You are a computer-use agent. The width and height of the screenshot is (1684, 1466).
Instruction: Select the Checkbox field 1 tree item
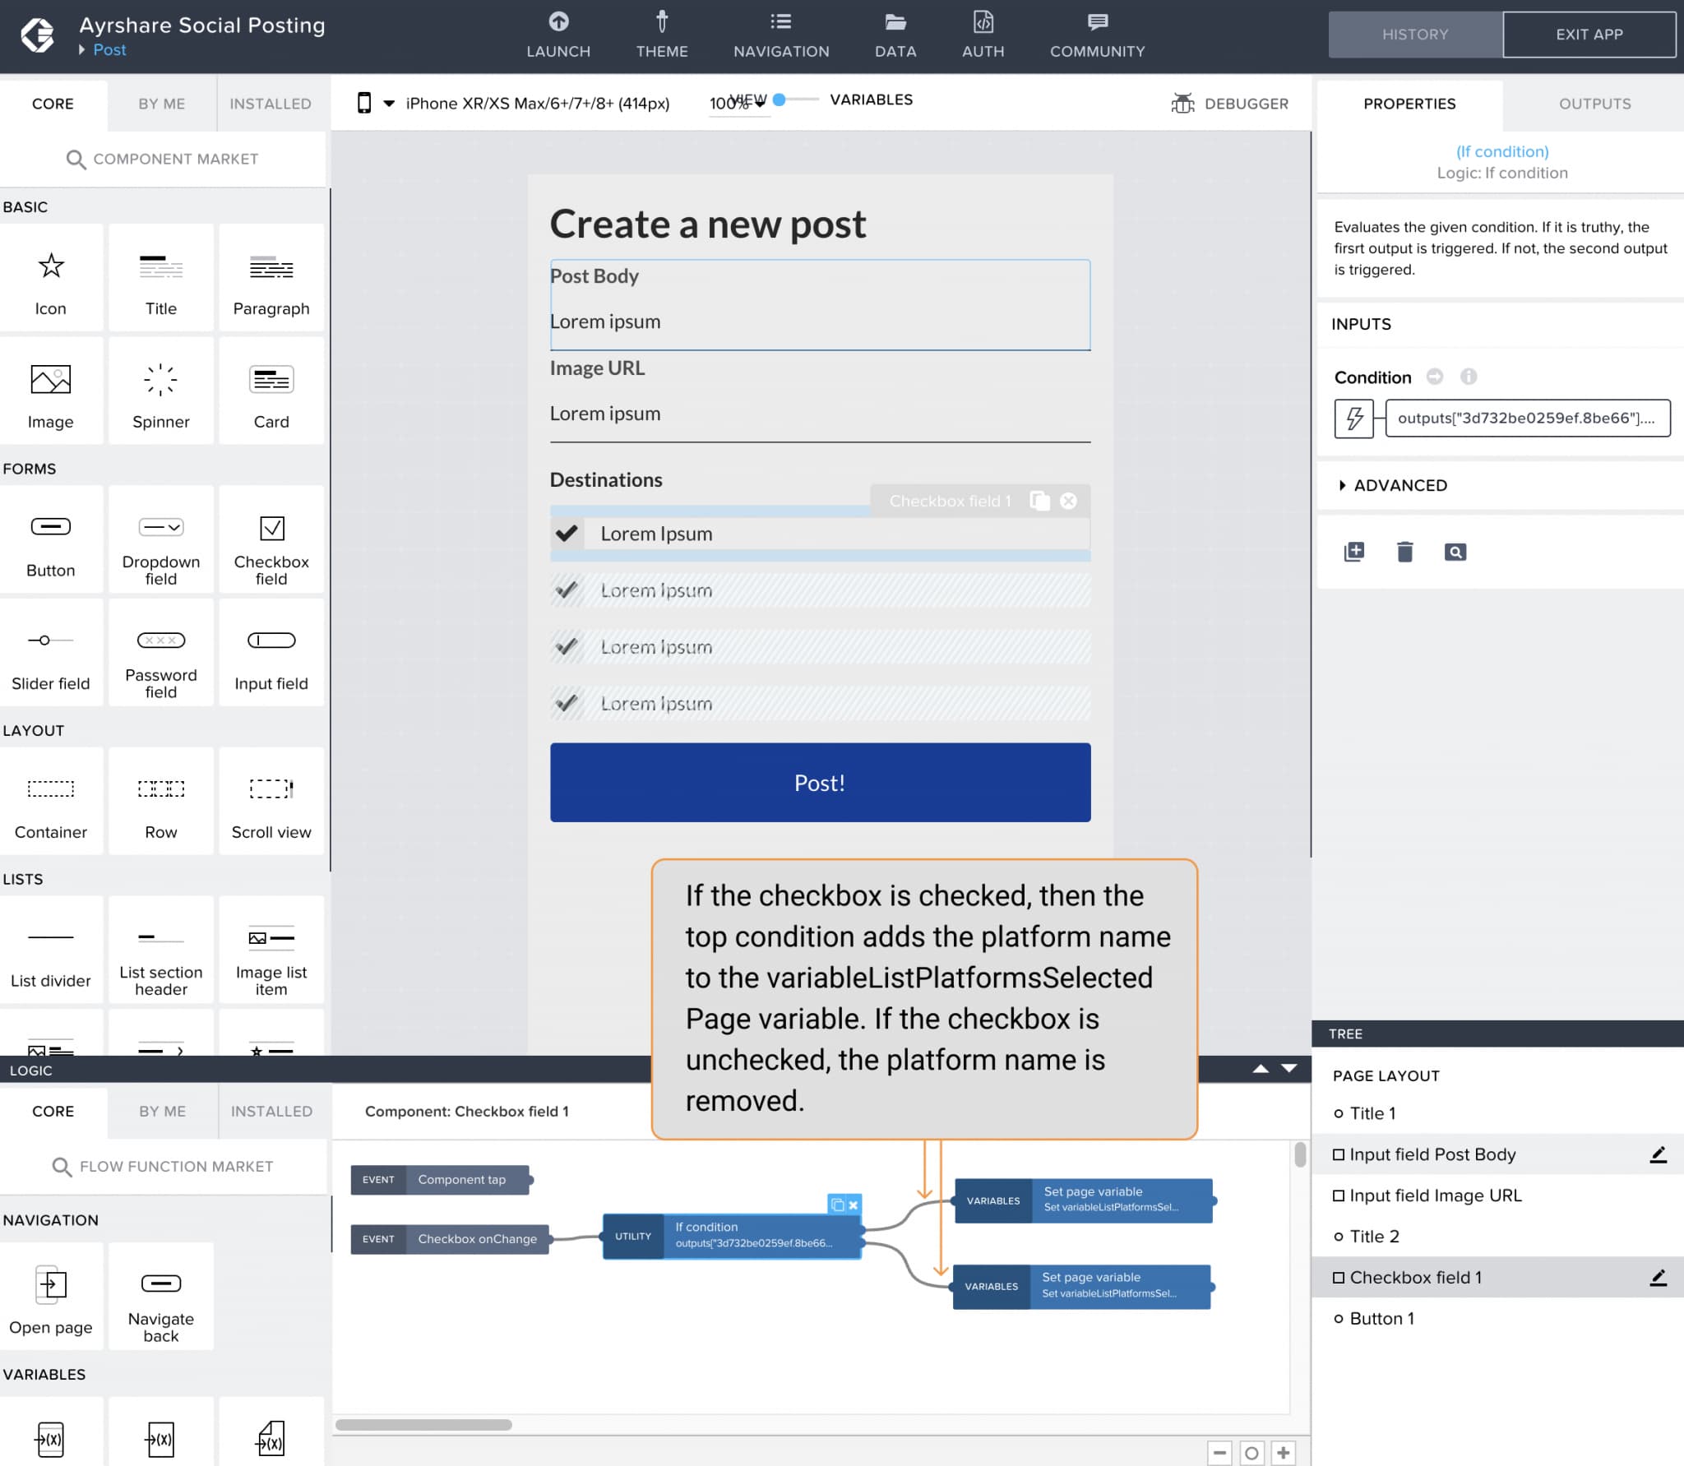pyautogui.click(x=1414, y=1277)
